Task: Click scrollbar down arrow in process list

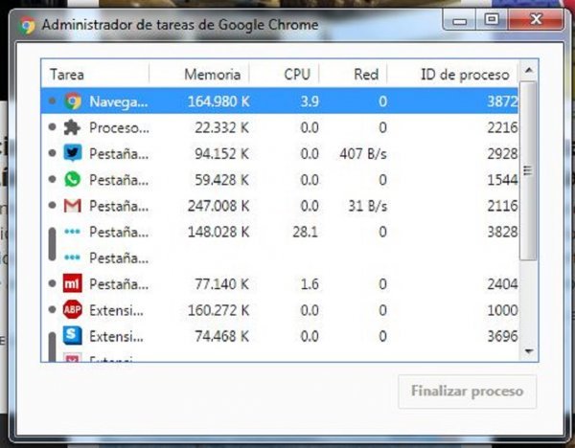Action: click(528, 351)
